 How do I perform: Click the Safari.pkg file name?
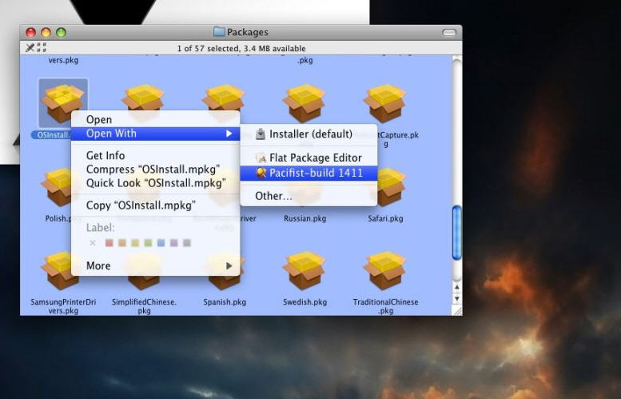pyautogui.click(x=385, y=218)
